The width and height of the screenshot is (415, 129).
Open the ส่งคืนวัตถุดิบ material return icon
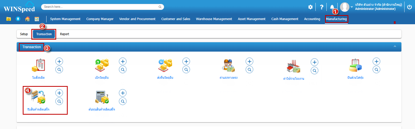click(165, 65)
